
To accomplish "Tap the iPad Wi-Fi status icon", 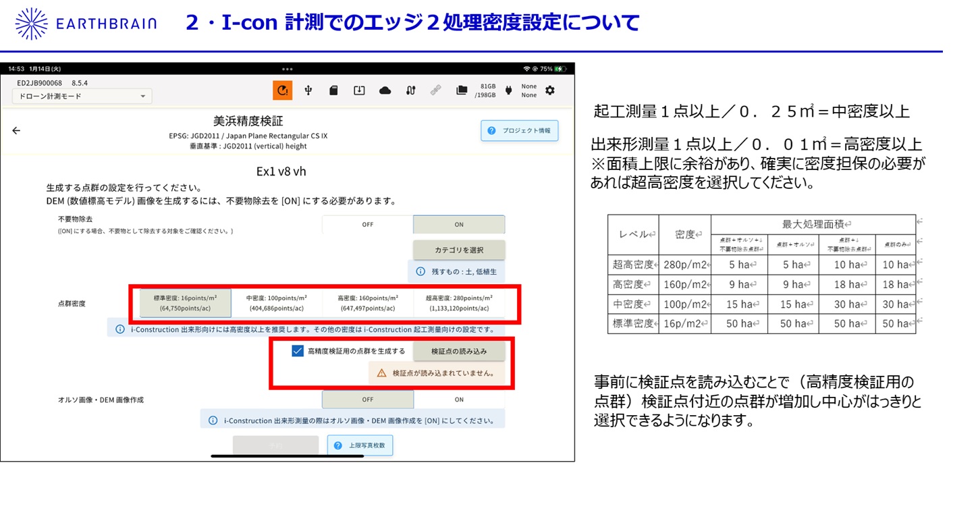I will [x=526, y=69].
